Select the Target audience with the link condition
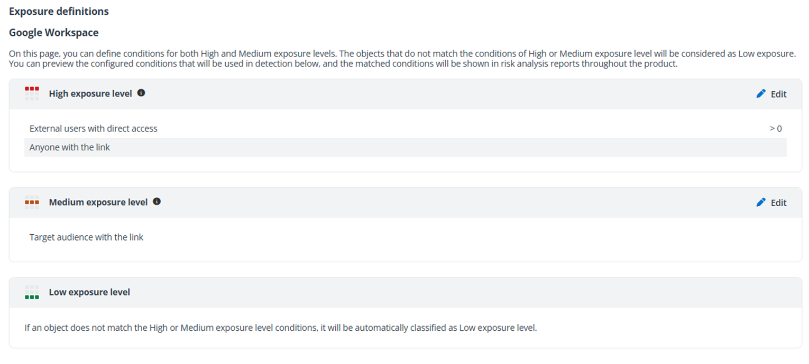The image size is (809, 364). (x=86, y=237)
